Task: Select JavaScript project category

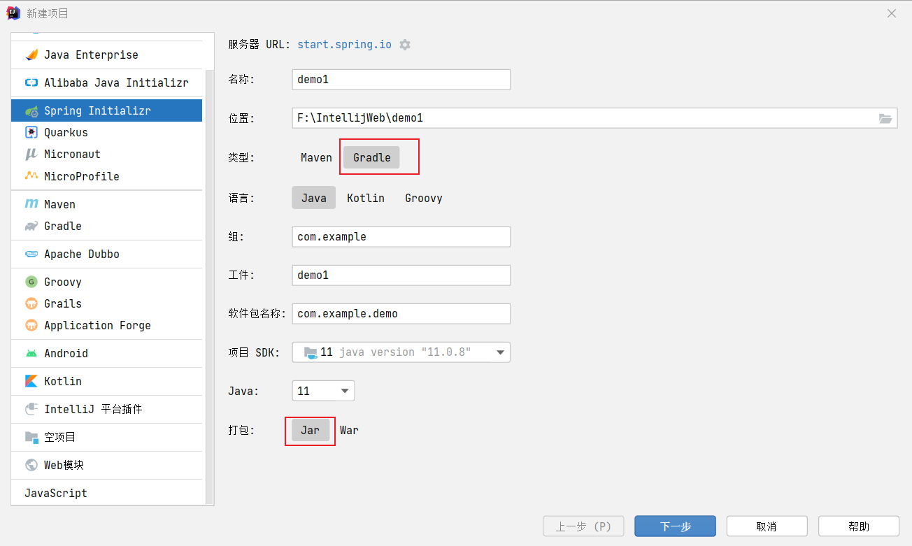Action: (106, 493)
